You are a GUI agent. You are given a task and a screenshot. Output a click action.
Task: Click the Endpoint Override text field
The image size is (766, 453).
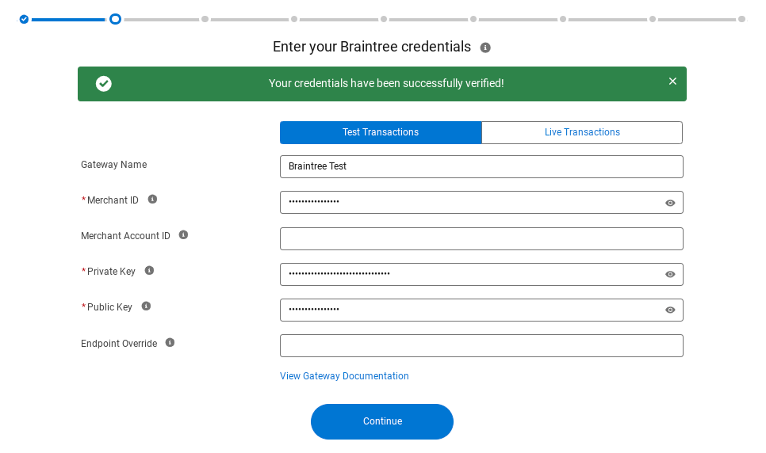(481, 345)
